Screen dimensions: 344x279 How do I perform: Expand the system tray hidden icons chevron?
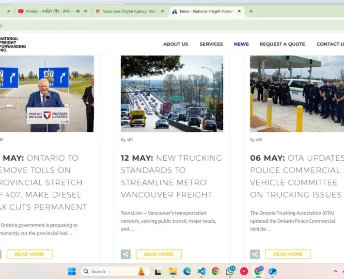335,272
